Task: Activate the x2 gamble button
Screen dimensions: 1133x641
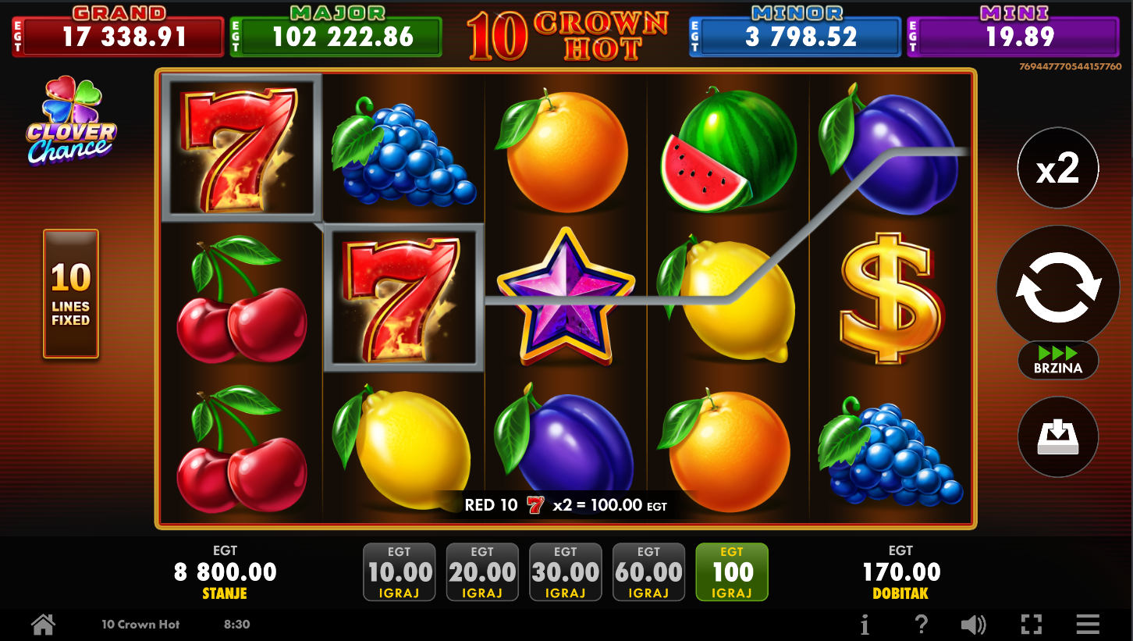Action: [x=1058, y=168]
